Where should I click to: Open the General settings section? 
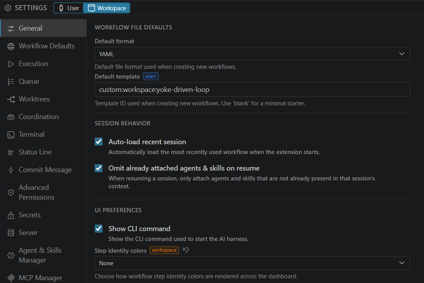coord(43,28)
